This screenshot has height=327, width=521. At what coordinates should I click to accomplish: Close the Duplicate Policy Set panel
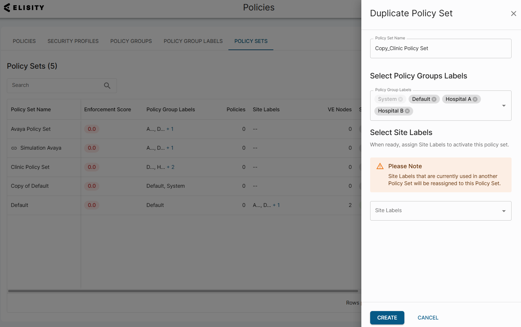tap(514, 14)
